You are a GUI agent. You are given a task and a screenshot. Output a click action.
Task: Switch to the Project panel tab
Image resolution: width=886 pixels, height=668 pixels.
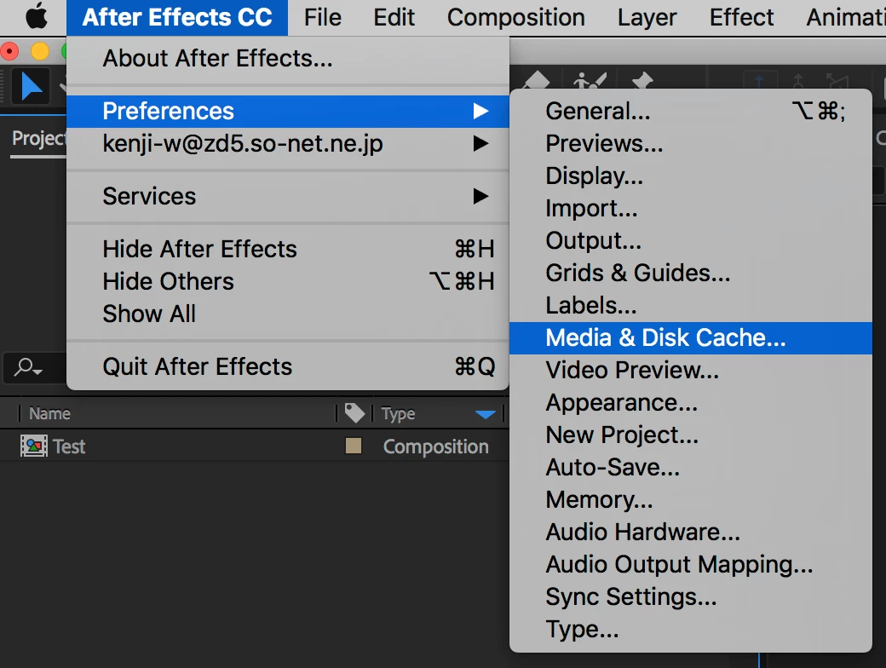[x=38, y=139]
